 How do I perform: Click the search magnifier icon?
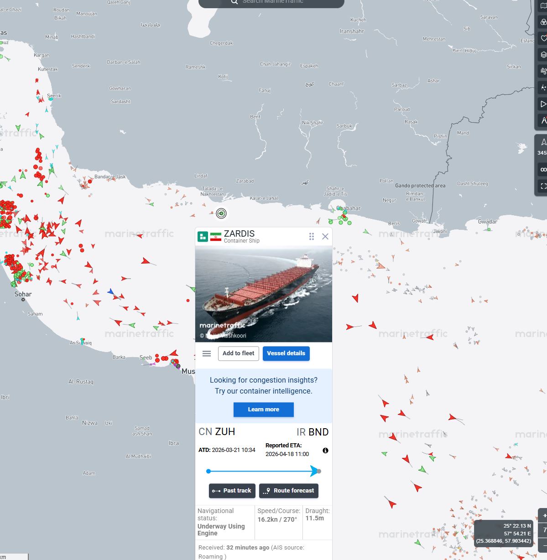pos(234,2)
